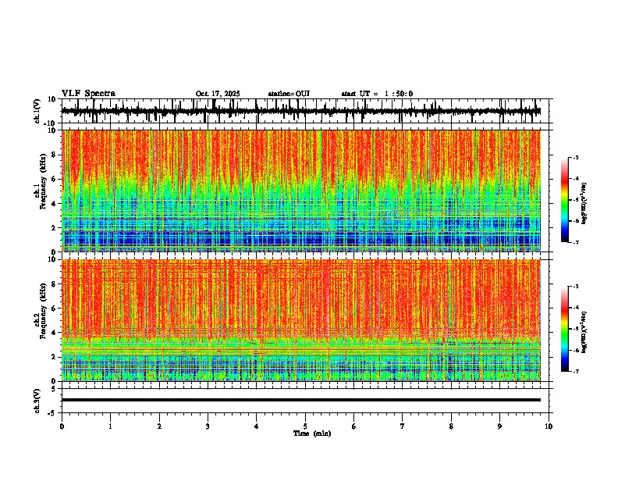Viewport: 618px width, 478px height.
Task: Click the ch.1 spectrogram color scale bar
Action: [x=564, y=200]
